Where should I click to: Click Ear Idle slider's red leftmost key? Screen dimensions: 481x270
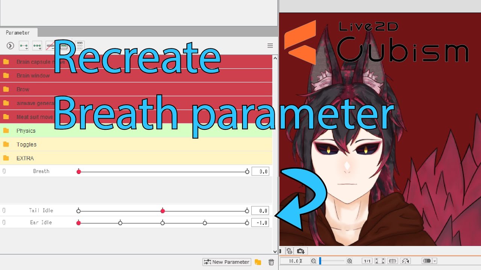tap(79, 223)
